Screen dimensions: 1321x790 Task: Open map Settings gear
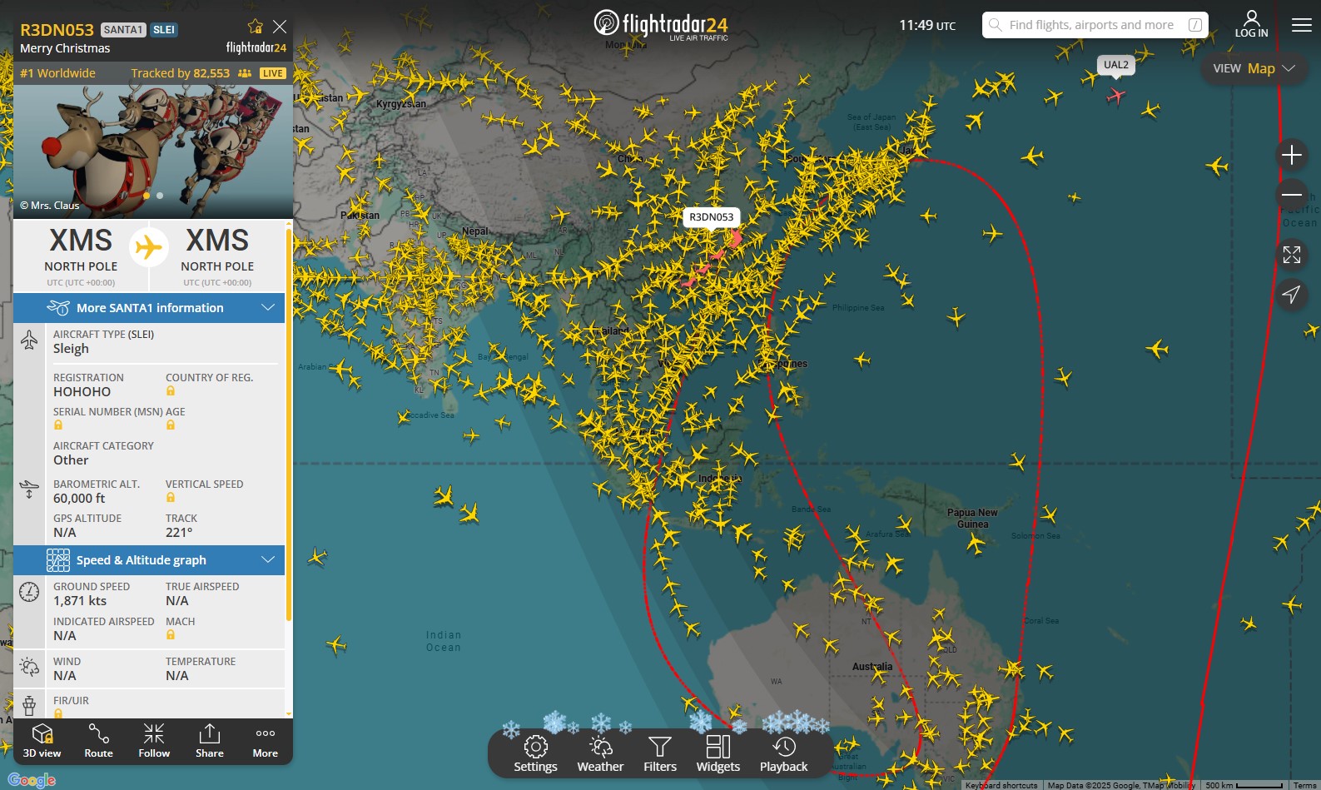tap(535, 753)
